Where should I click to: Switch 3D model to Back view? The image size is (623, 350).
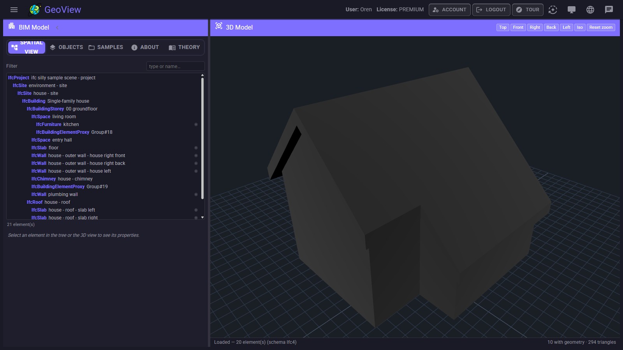click(551, 27)
